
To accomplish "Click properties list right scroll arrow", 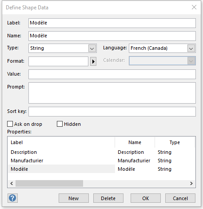I will point(191,184).
